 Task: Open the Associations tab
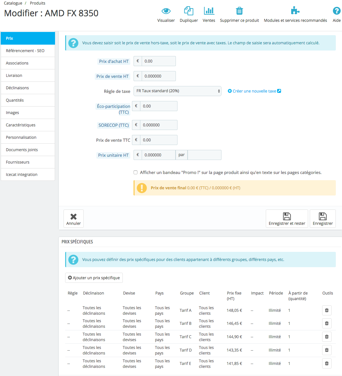28,63
